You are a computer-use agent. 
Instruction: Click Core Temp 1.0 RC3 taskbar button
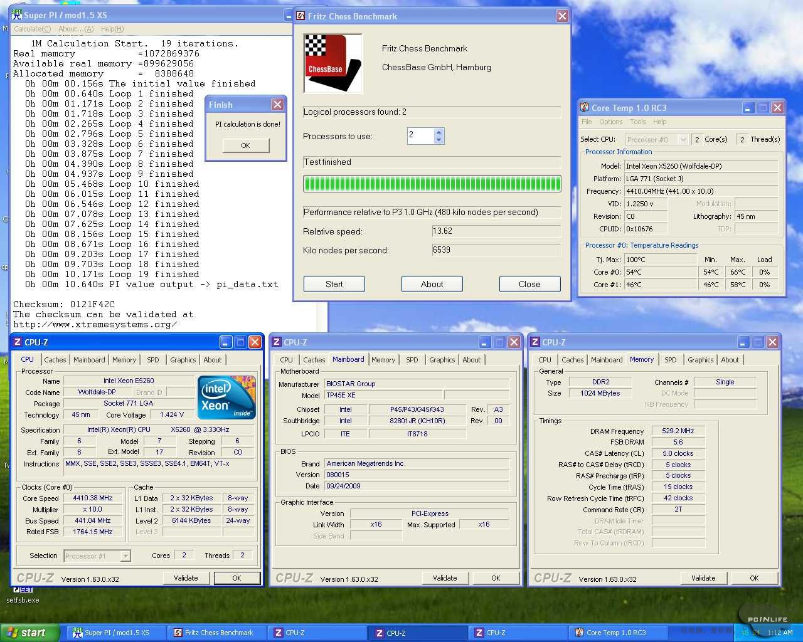click(619, 633)
